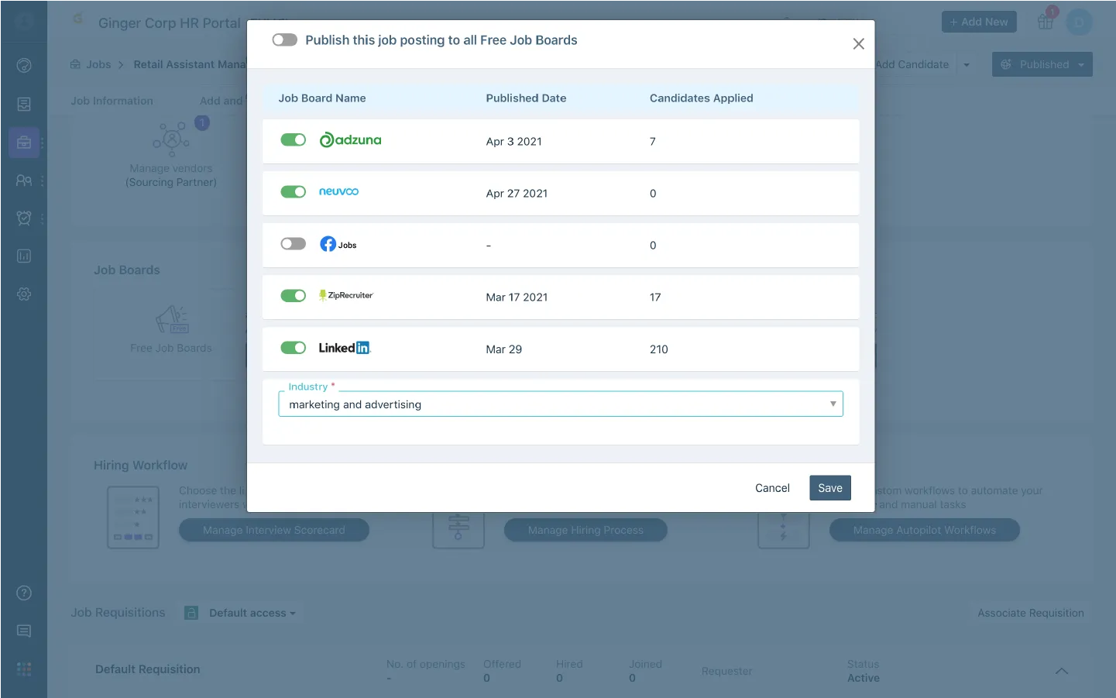Open the Industry dropdown

tap(561, 404)
